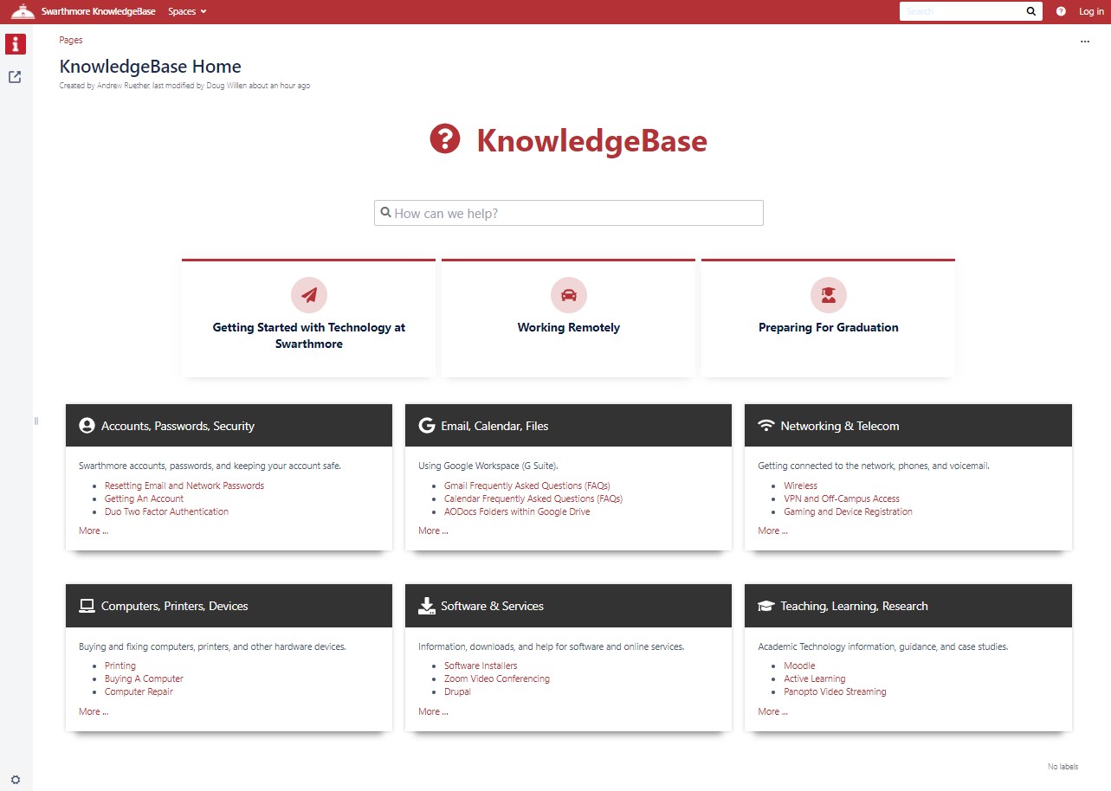The height and width of the screenshot is (791, 1111).
Task: Open Resetting Email and Network Passwords
Action: pyautogui.click(x=184, y=486)
